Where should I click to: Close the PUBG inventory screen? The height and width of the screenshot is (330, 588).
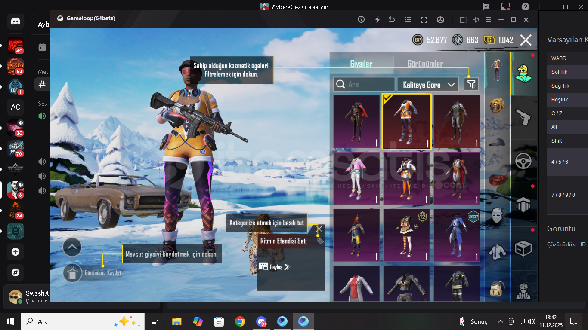tap(526, 40)
